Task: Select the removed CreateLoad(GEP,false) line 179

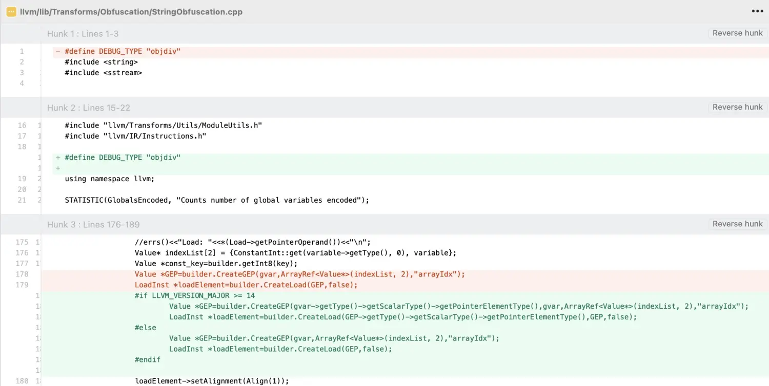Action: click(246, 285)
